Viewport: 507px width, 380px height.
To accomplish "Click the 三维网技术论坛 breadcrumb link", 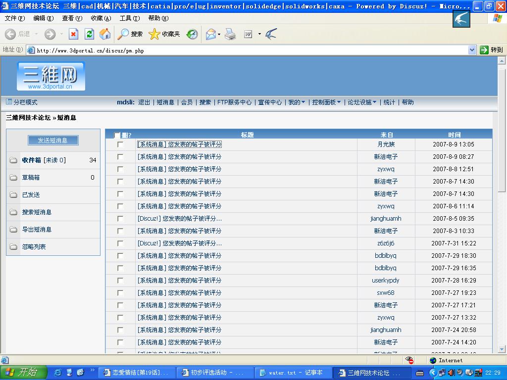I will coord(28,118).
